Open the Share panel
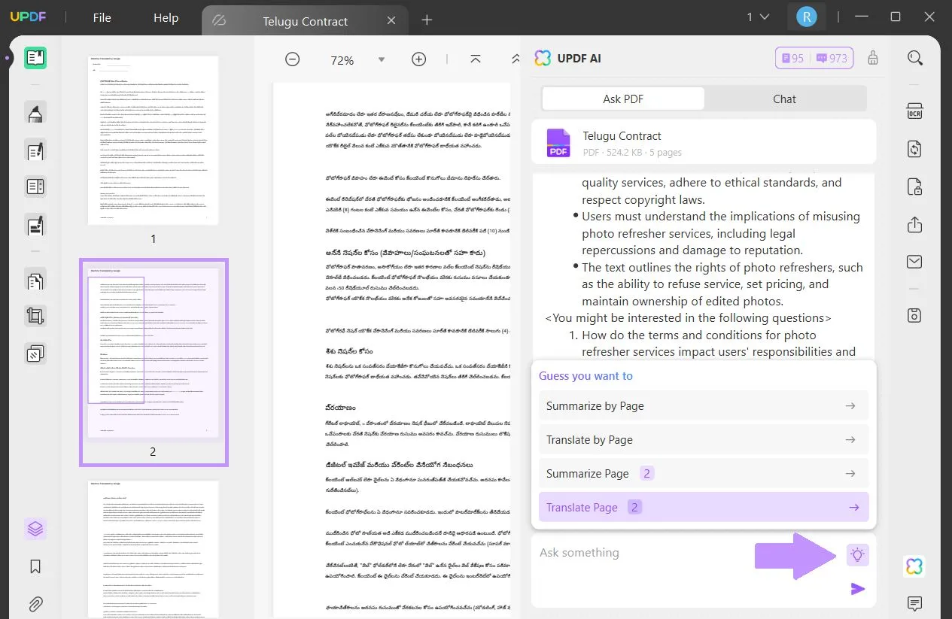Screen dimensions: 952x619 914,224
